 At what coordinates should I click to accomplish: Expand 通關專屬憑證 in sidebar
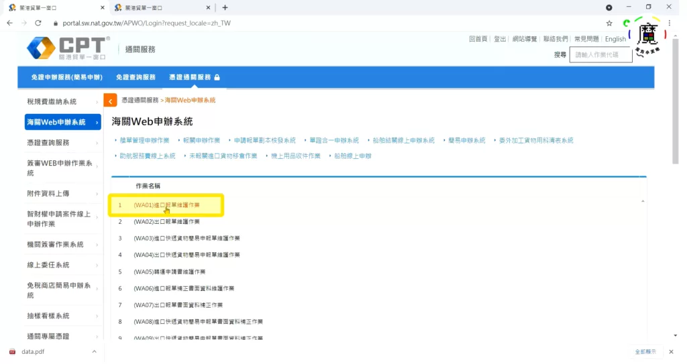(62, 337)
